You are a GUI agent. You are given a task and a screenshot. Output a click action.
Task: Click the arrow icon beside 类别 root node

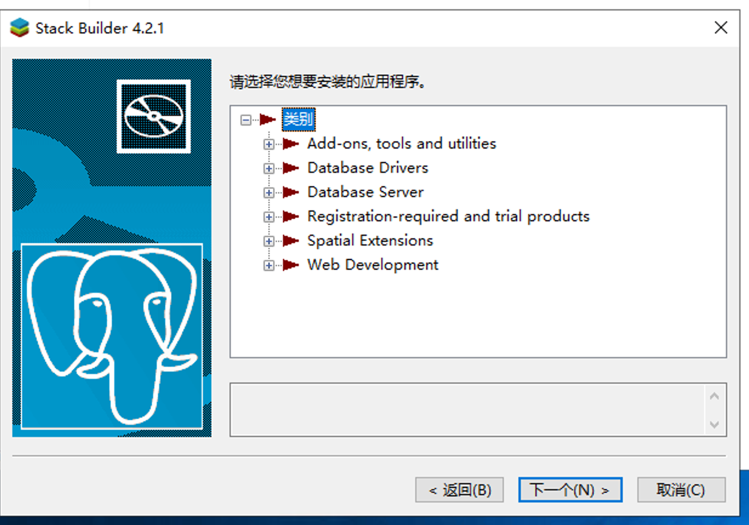(x=268, y=119)
